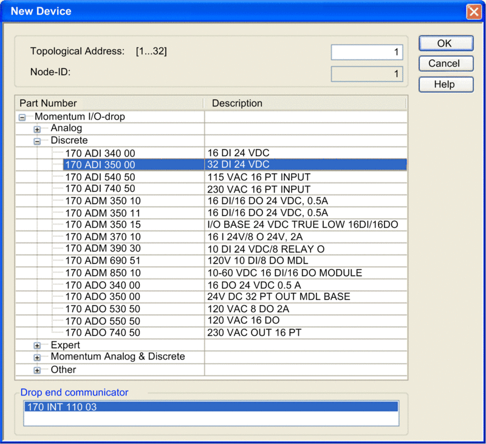
Task: Expand the Other category
Action: [37, 370]
